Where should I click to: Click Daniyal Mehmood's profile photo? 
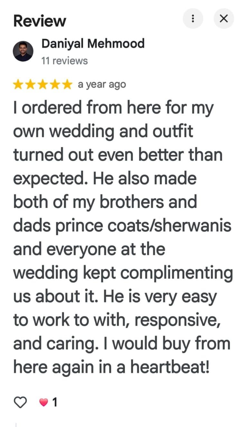23,51
